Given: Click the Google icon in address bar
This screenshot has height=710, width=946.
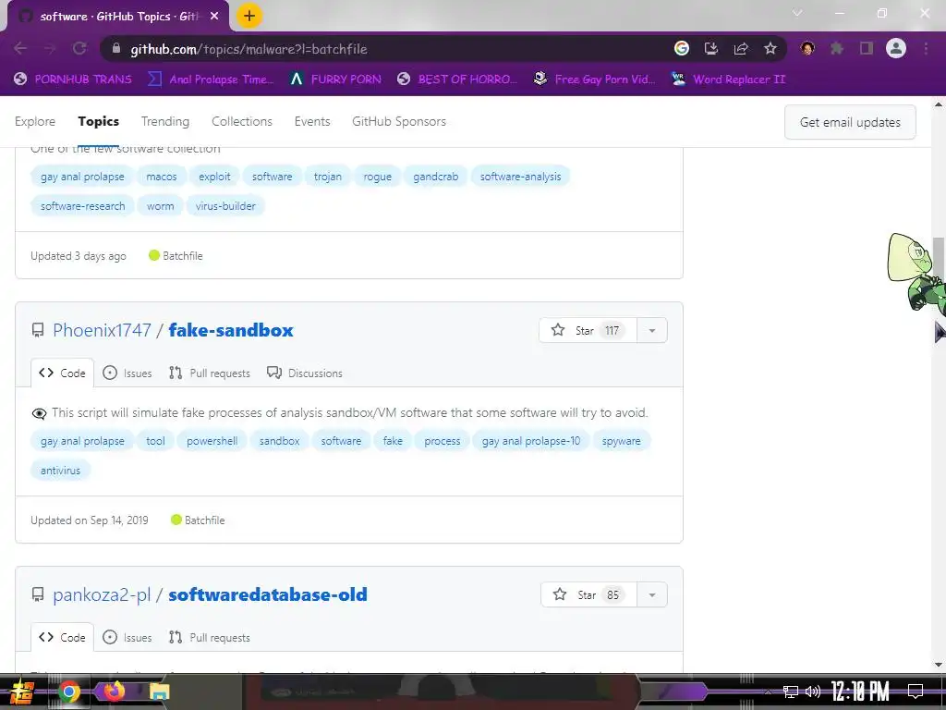Looking at the screenshot, I should click(x=682, y=48).
